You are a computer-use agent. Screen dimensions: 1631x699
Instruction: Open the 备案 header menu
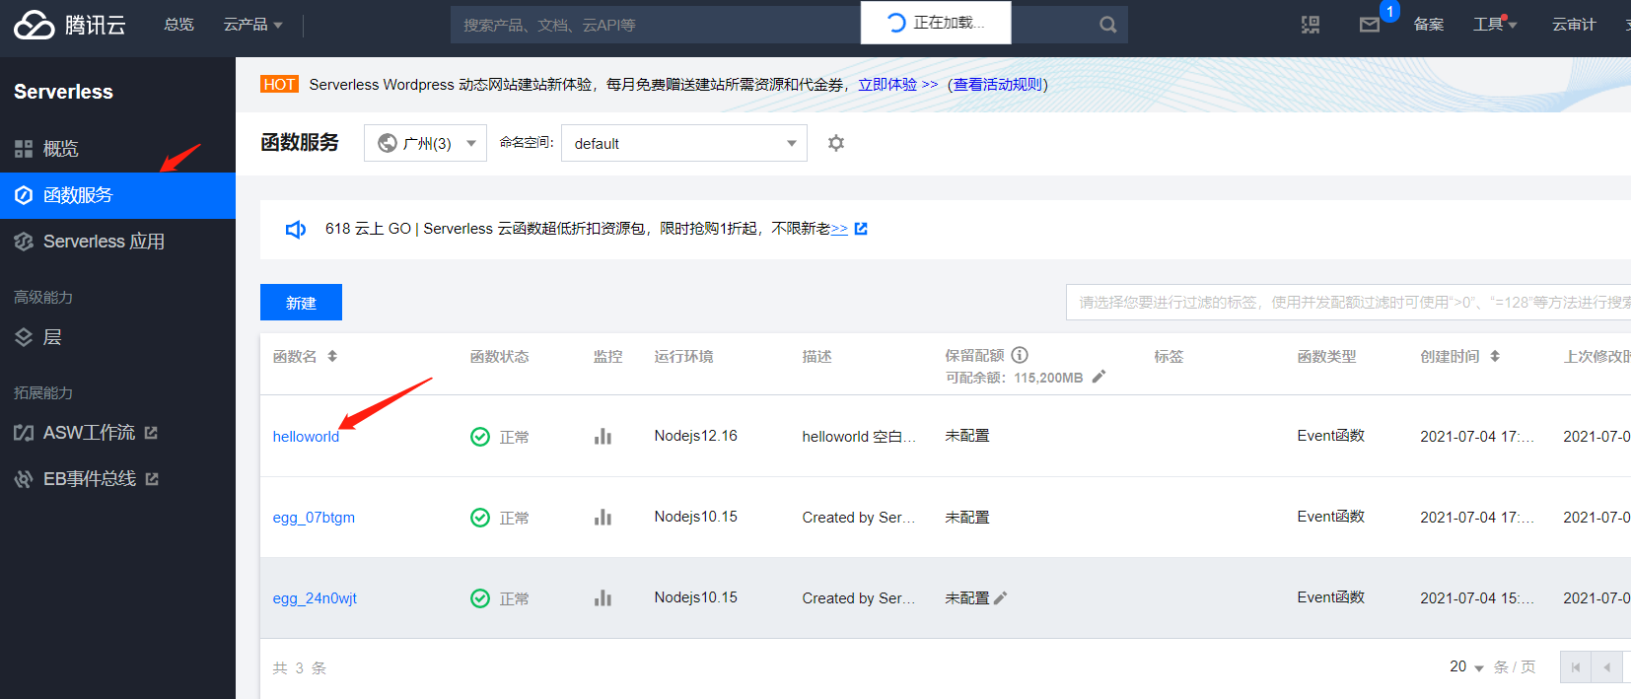(1429, 25)
